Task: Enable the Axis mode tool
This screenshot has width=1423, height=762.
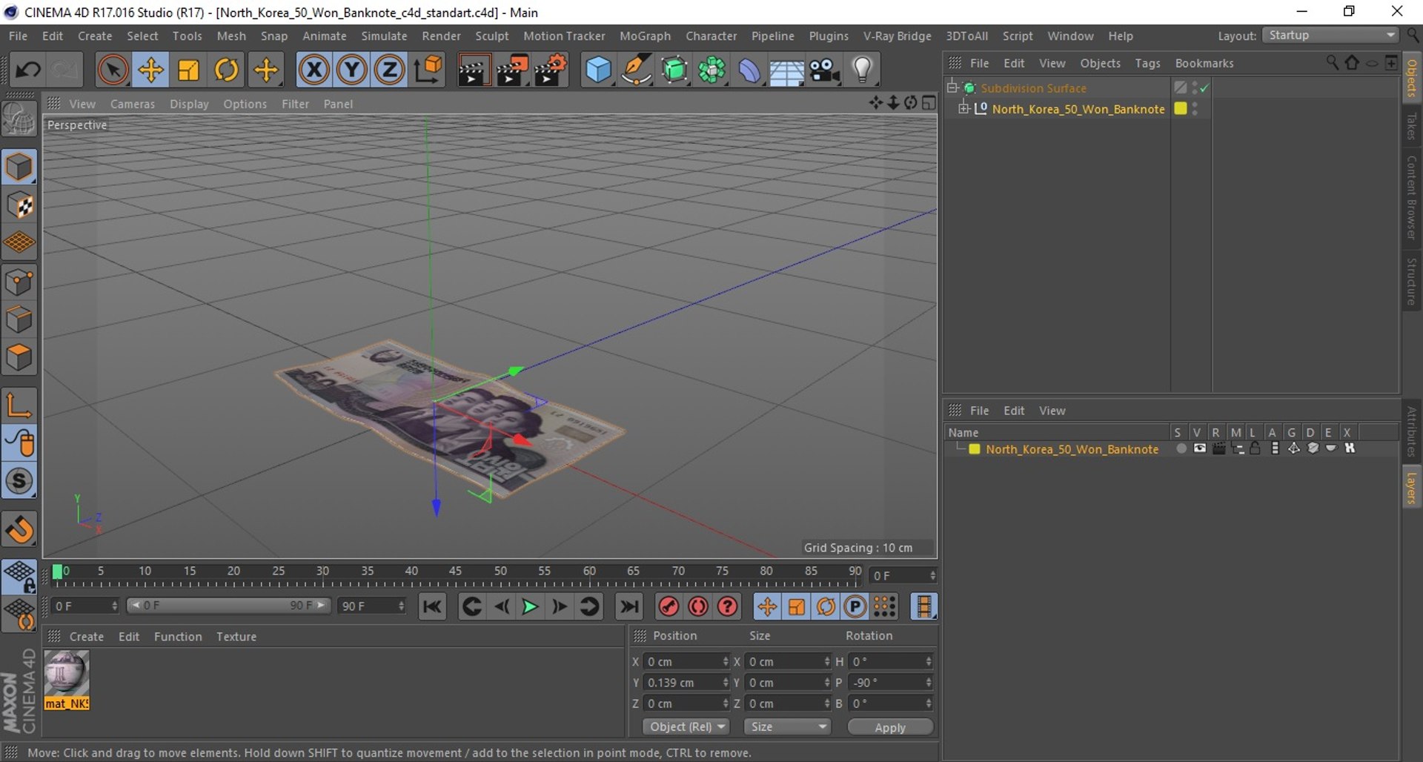Action: 19,405
